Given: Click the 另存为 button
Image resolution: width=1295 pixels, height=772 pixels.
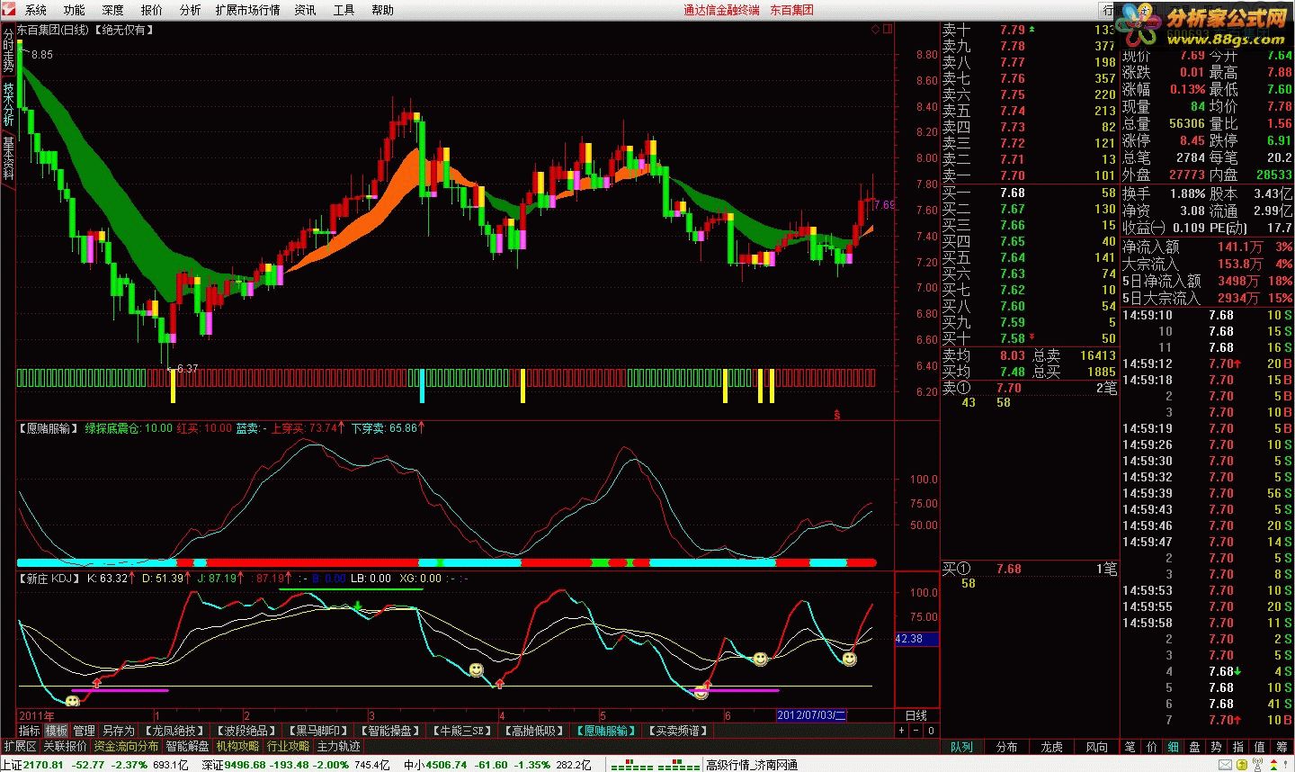Looking at the screenshot, I should (x=118, y=731).
